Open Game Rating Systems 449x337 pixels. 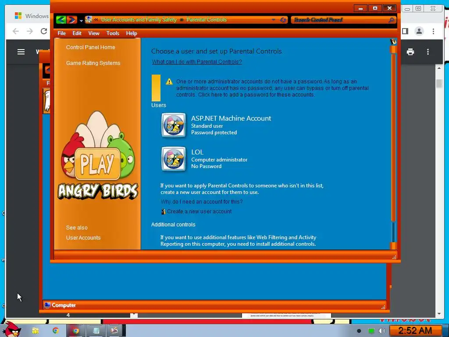point(93,63)
